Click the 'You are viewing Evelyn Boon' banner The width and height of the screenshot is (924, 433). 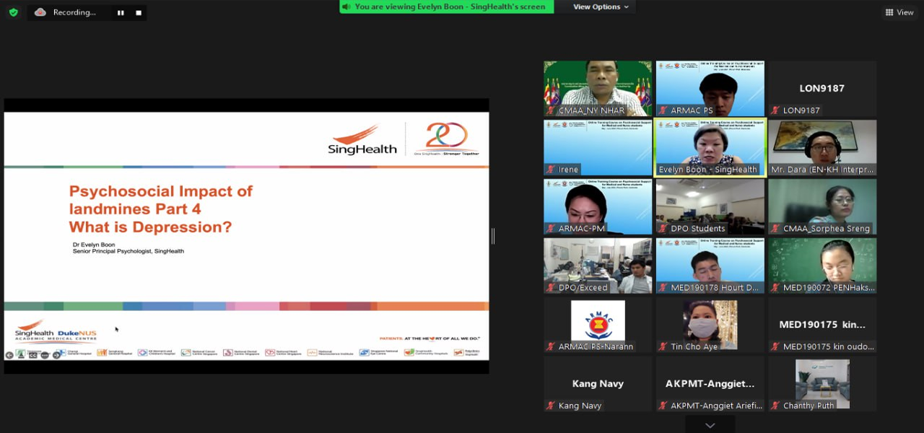(446, 6)
